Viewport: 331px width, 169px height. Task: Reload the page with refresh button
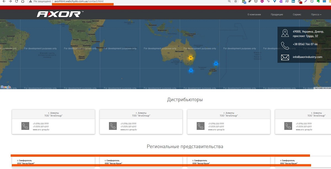pyautogui.click(x=16, y=1)
